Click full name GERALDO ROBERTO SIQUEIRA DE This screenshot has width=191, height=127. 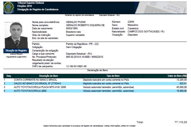tap(85, 25)
